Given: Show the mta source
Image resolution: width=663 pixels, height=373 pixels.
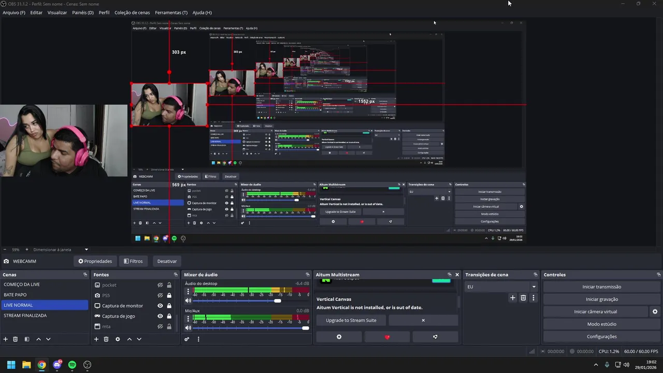Looking at the screenshot, I should 161,326.
